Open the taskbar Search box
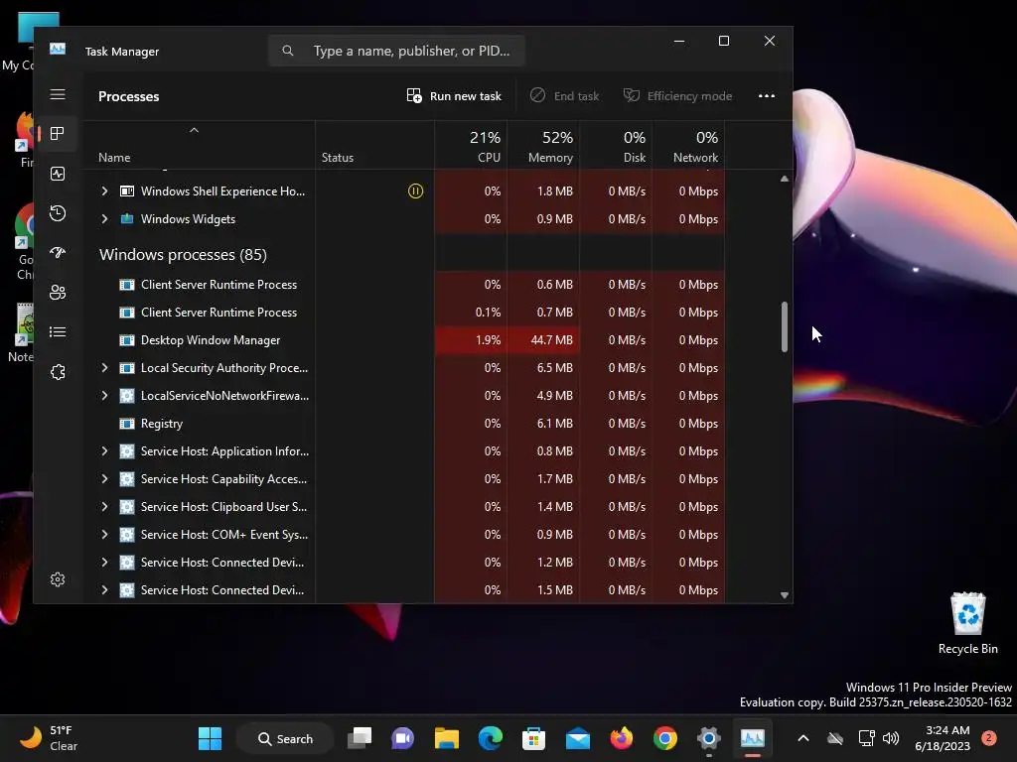The width and height of the screenshot is (1017, 762). click(x=285, y=738)
